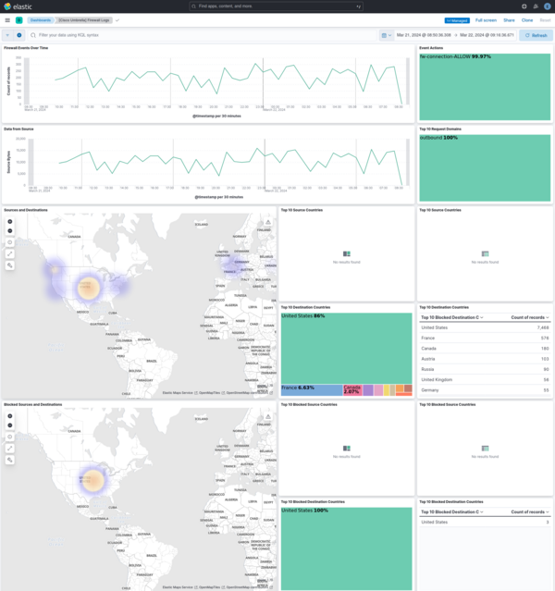Image resolution: width=555 pixels, height=591 pixels.
Task: Open the saved query filter menu
Action: (x=7, y=35)
